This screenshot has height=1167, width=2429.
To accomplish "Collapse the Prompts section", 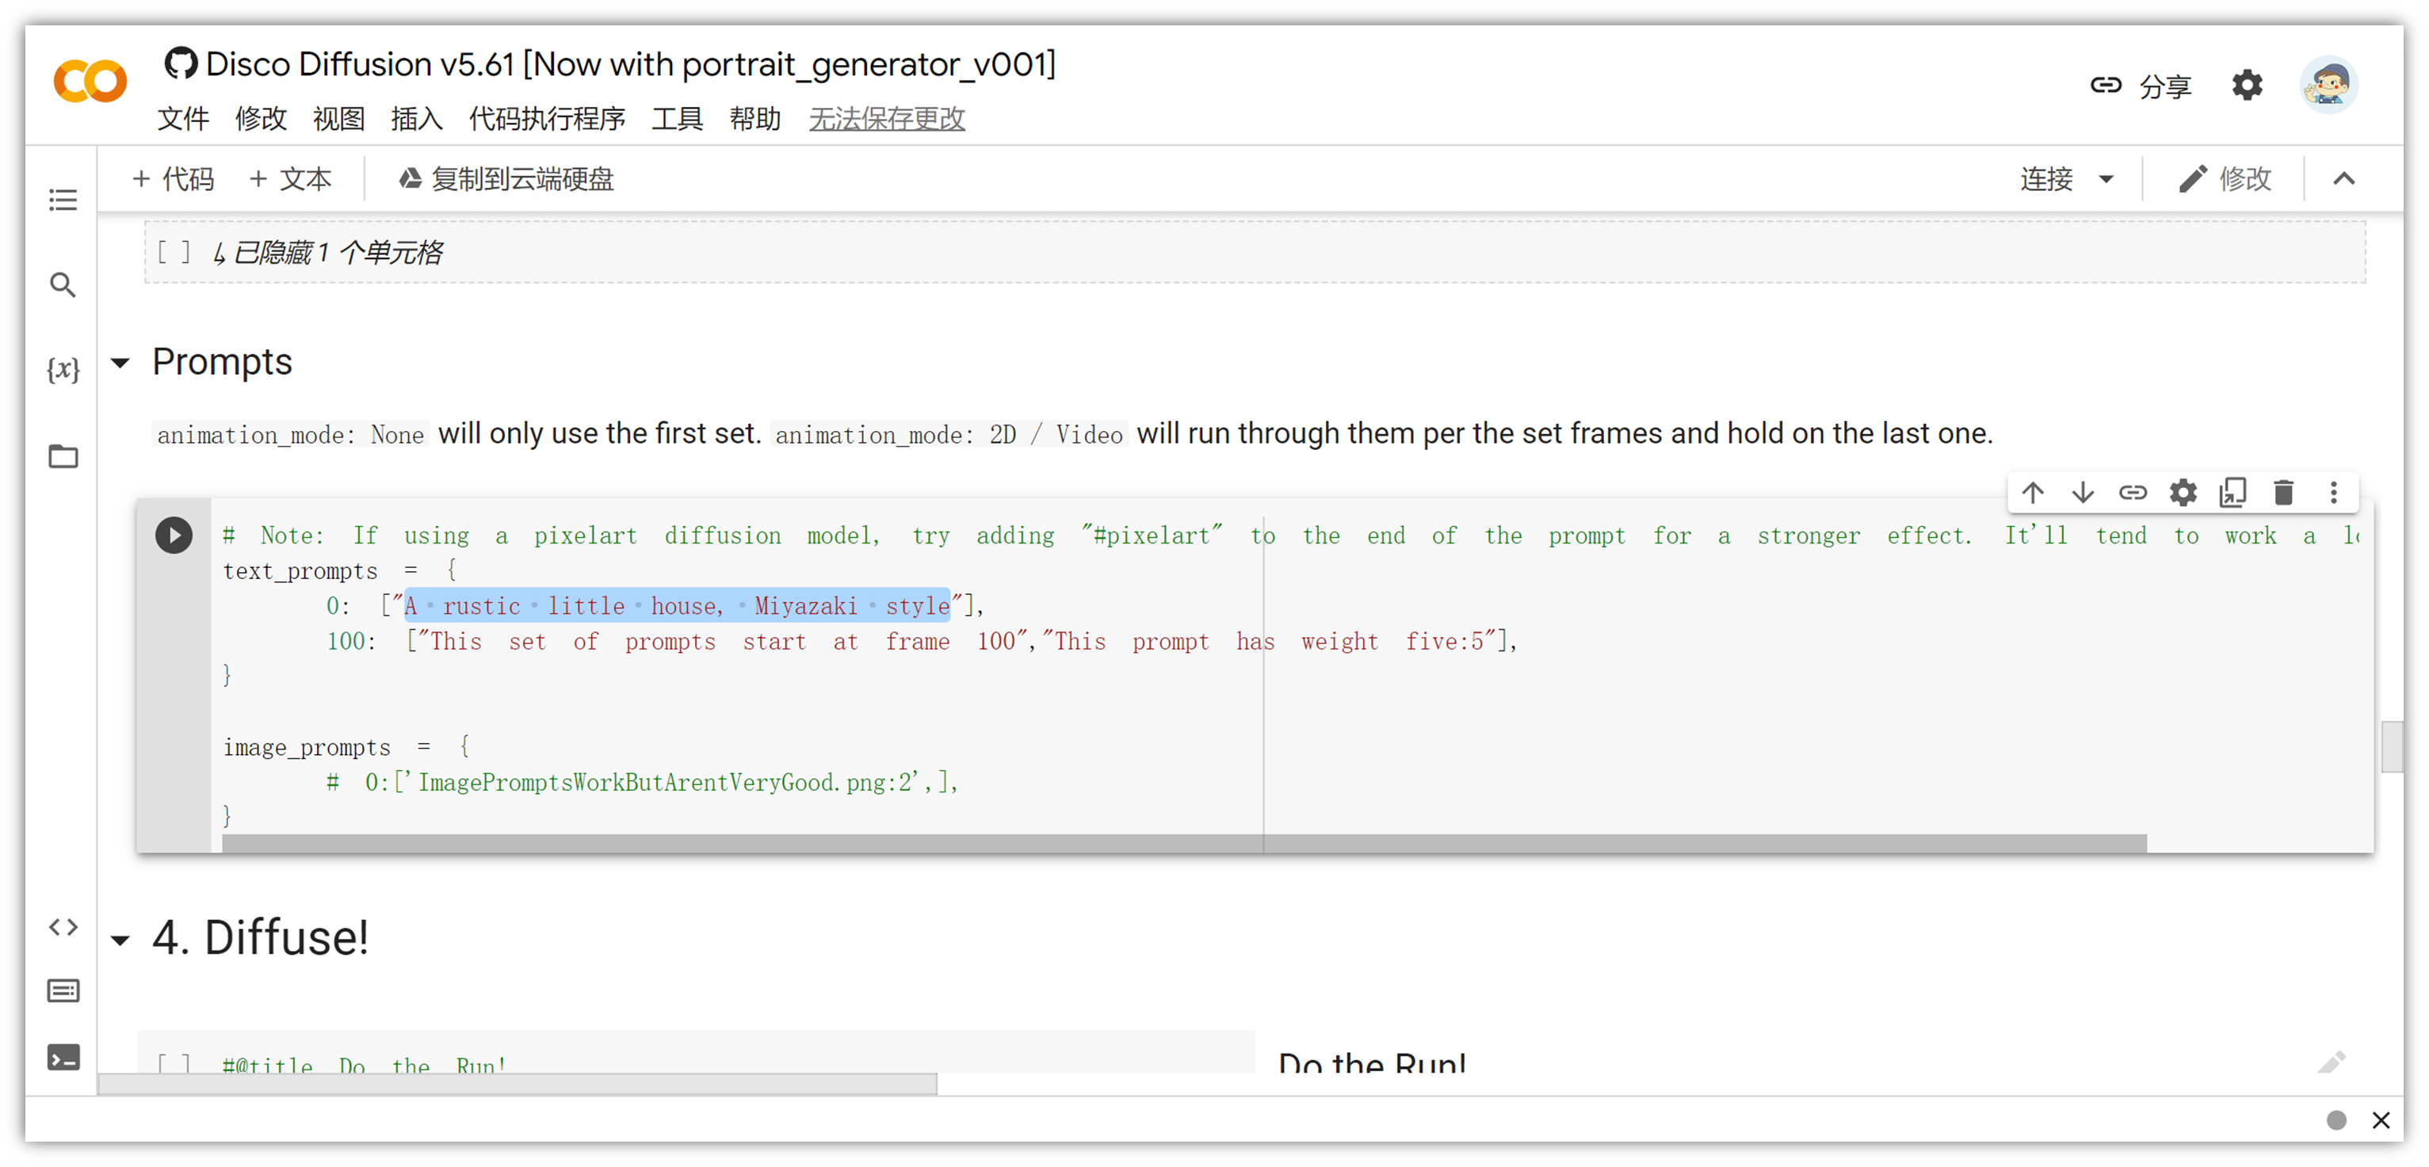I will coord(120,363).
